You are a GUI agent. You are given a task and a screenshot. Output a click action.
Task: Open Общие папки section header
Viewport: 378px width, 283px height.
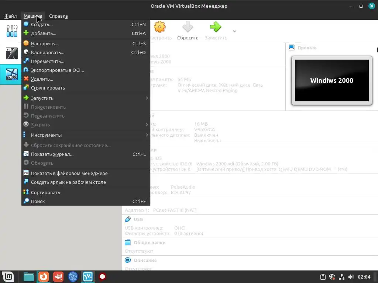150,242
